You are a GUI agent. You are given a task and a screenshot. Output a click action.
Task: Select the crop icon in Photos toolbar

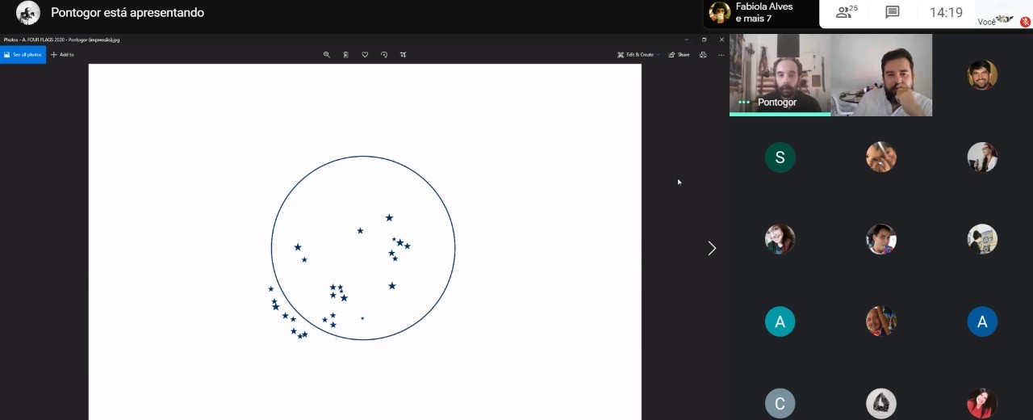[404, 55]
